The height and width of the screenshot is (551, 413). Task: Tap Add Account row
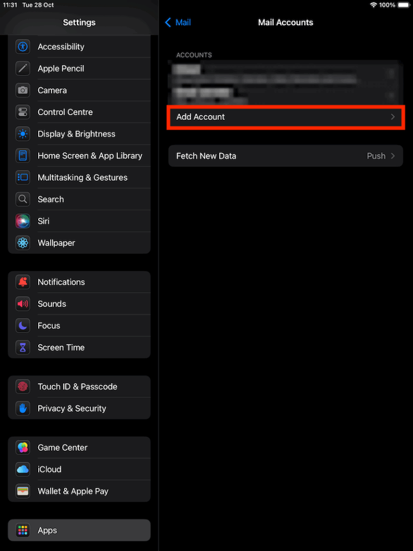[x=285, y=117]
